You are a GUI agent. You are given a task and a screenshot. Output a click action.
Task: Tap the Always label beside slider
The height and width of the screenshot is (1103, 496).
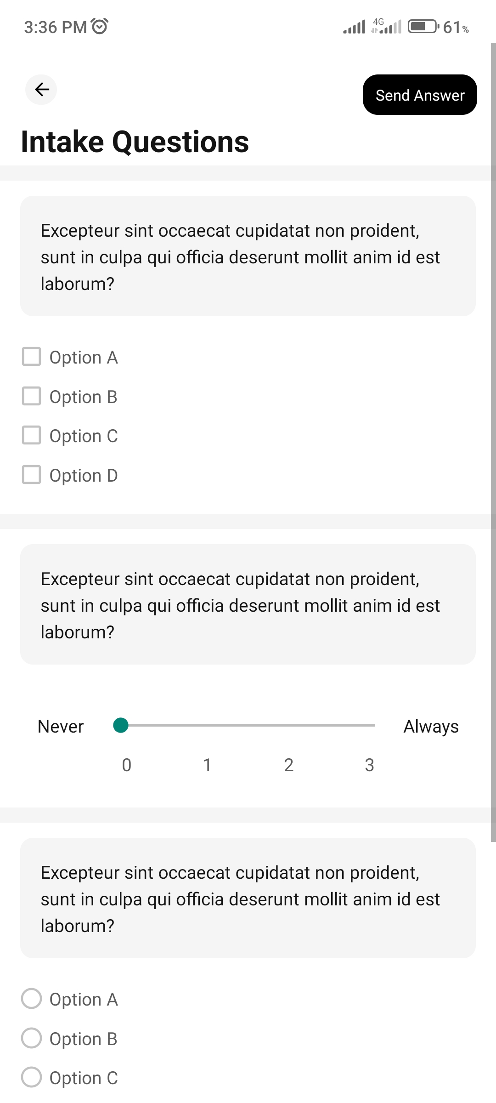pyautogui.click(x=431, y=727)
